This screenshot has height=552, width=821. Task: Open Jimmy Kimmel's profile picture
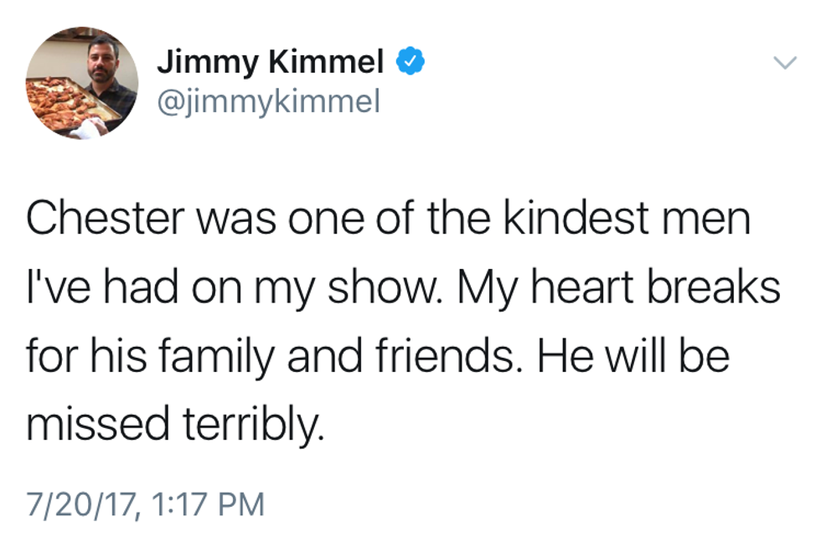(82, 83)
